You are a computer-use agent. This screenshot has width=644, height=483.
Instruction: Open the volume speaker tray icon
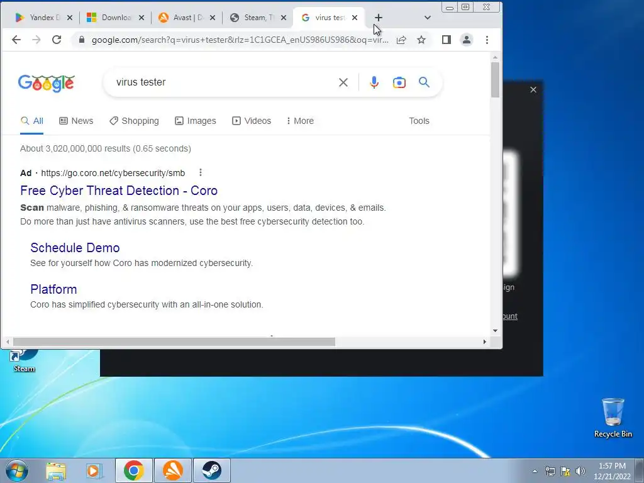[580, 471]
